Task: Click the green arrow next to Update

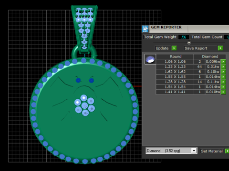Action: click(174, 48)
